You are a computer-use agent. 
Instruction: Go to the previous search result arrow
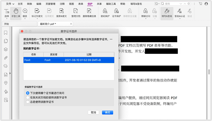pyautogui.click(x=185, y=4)
